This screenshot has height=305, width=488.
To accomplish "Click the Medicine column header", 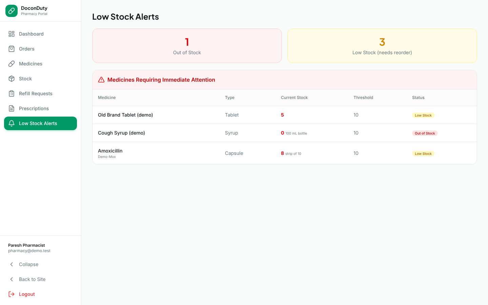I will pos(107,98).
